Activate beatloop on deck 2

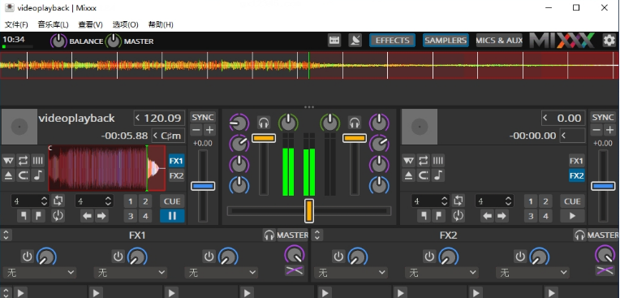coord(459,201)
